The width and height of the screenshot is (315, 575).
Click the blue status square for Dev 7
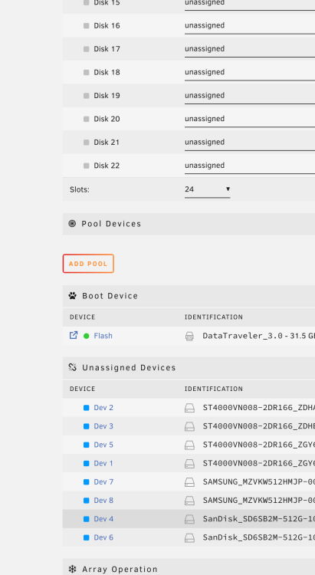pyautogui.click(x=86, y=482)
